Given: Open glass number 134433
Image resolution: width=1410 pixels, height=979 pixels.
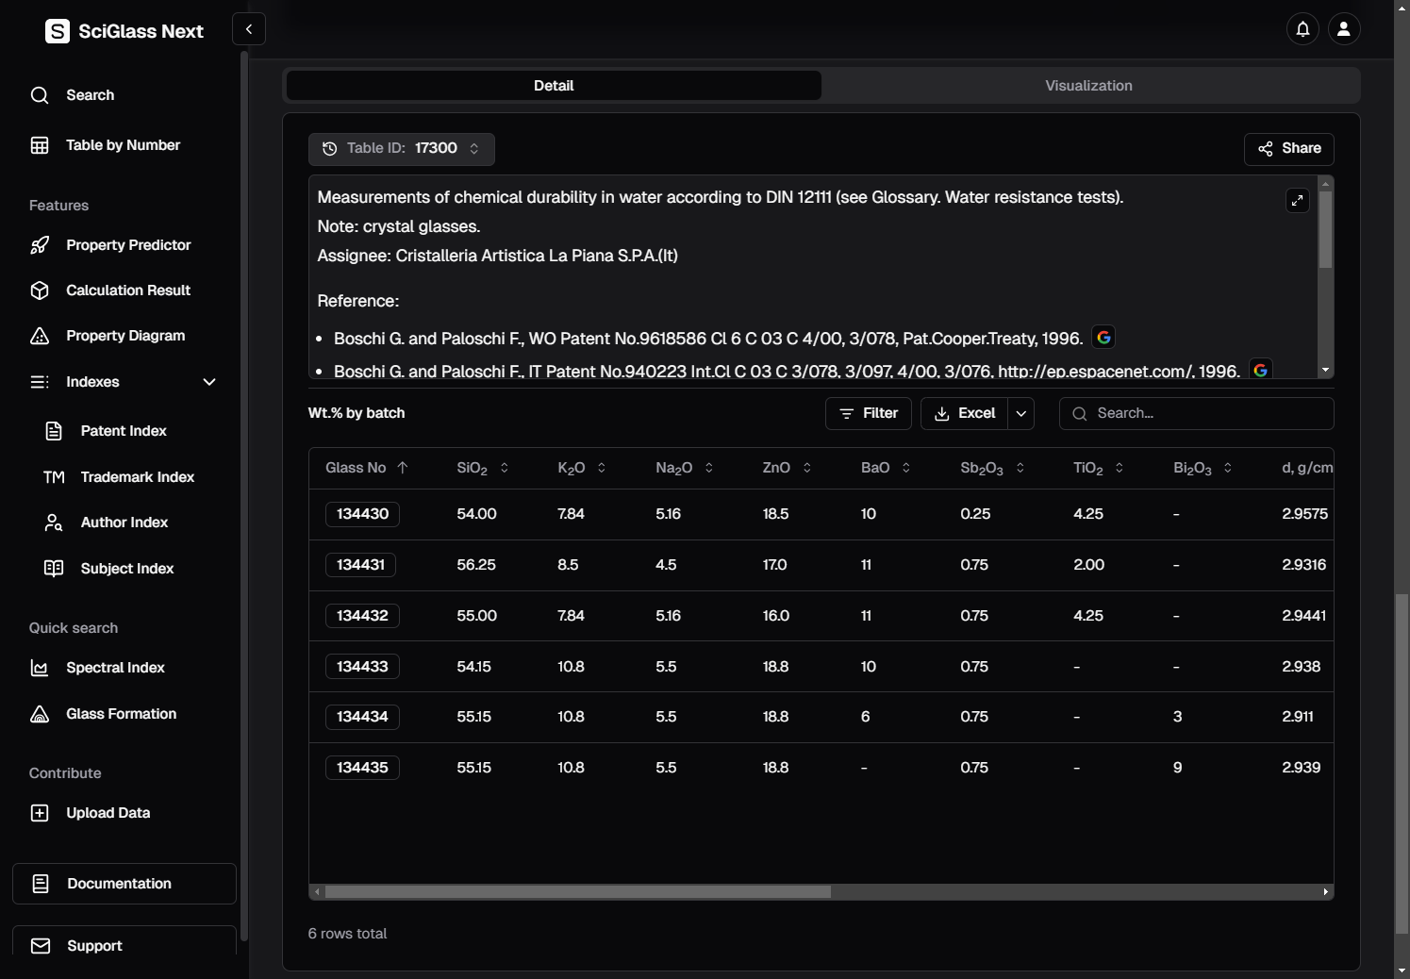Looking at the screenshot, I should pos(362,667).
